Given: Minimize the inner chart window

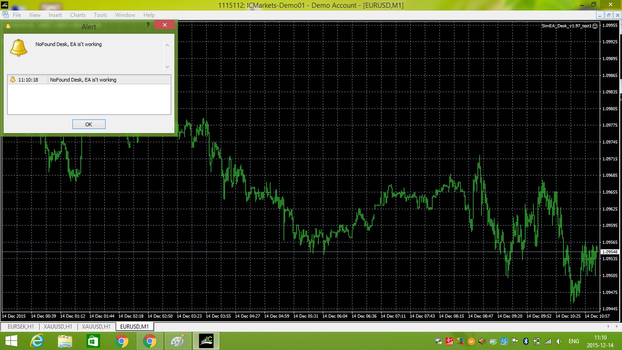Looking at the screenshot, I should (x=600, y=15).
